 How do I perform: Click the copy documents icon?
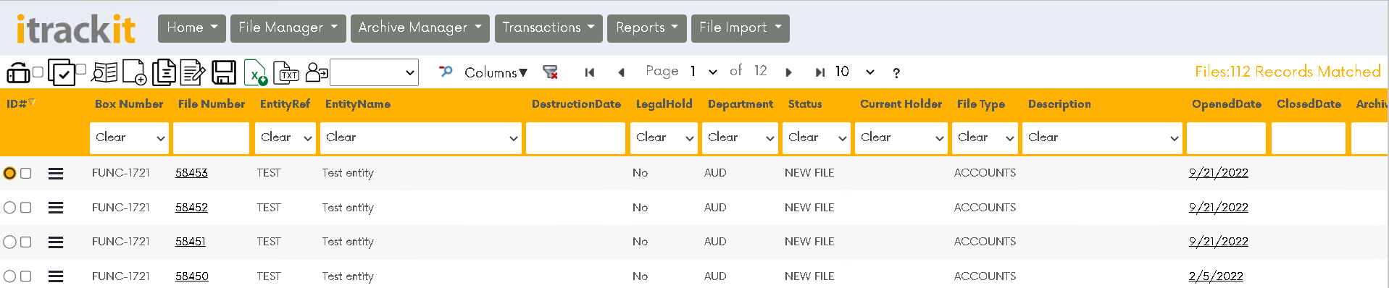[x=164, y=72]
